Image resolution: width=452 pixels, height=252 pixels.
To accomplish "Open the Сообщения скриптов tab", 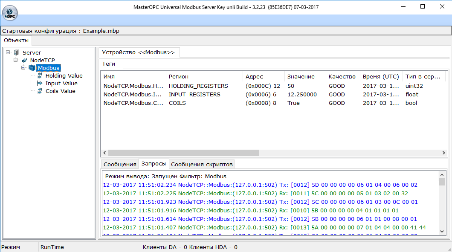I will tap(202, 164).
